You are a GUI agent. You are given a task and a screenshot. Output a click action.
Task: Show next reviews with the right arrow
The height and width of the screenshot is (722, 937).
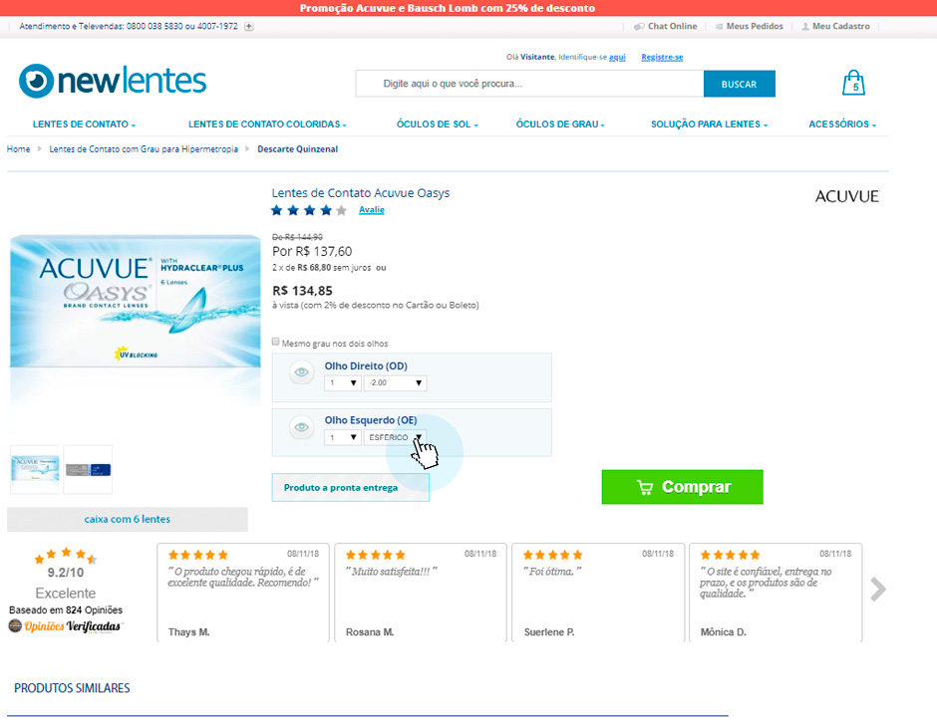878,589
